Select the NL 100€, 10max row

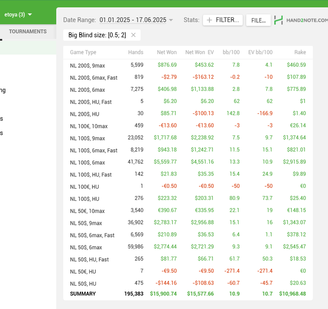click(89, 126)
